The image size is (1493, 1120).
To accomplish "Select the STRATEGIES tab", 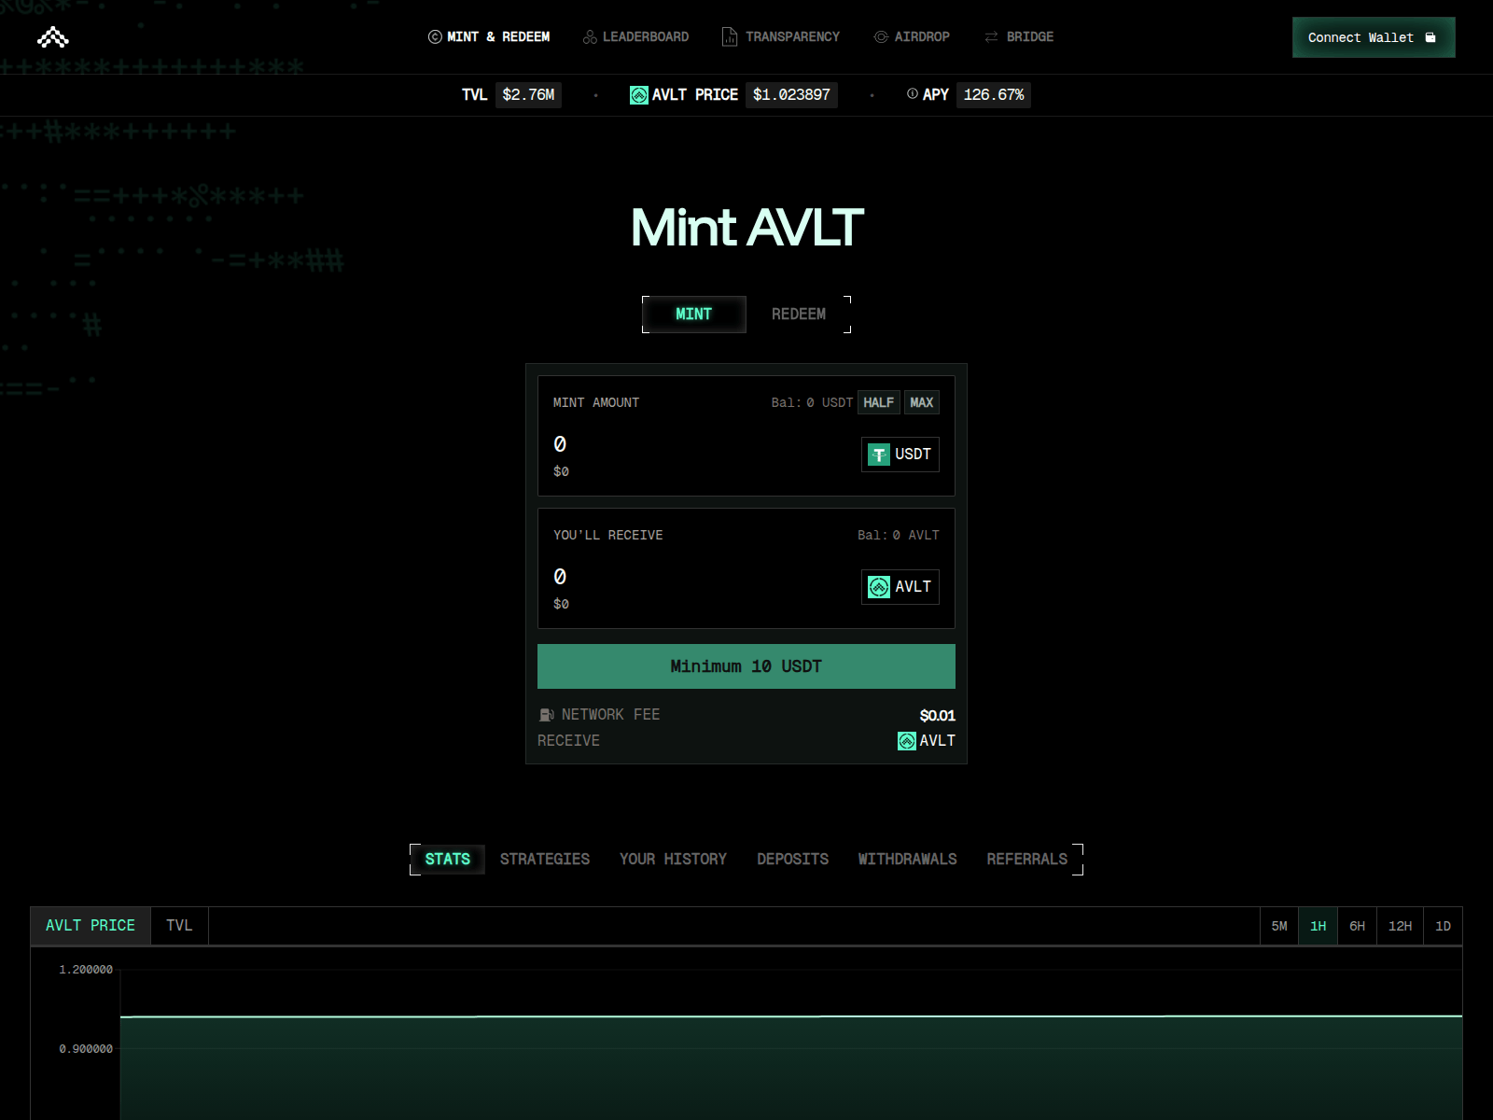I will tap(545, 860).
